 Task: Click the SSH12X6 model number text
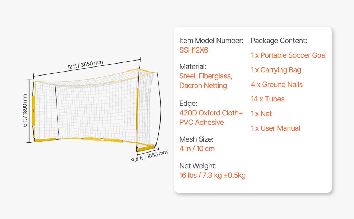[193, 50]
